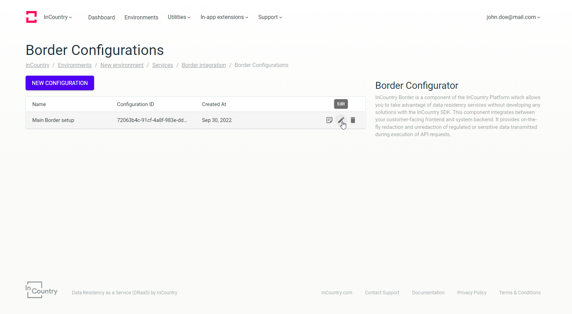Open the details icon for Main Border setup
The width and height of the screenshot is (572, 314).
click(x=329, y=120)
